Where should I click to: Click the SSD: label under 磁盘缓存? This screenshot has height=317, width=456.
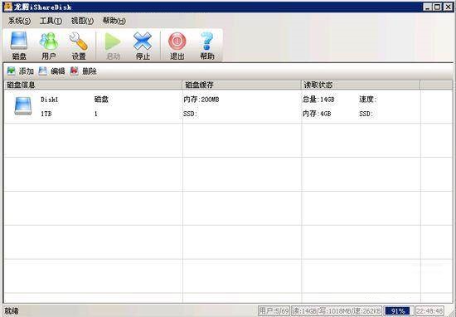(x=190, y=114)
